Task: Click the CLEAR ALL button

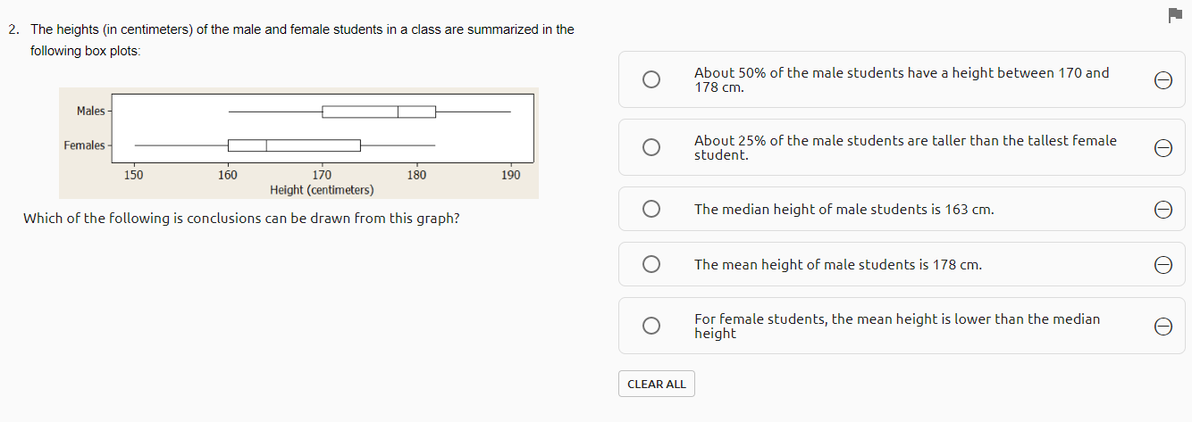Action: [657, 385]
